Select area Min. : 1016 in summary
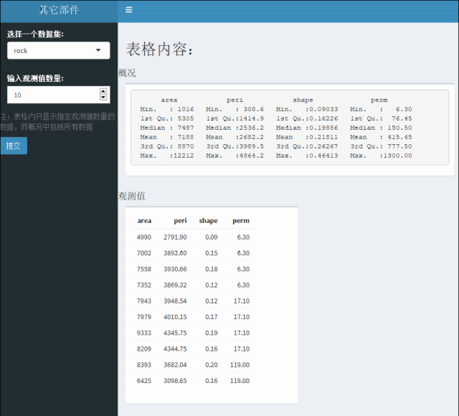This screenshot has width=459, height=416. coord(167,109)
